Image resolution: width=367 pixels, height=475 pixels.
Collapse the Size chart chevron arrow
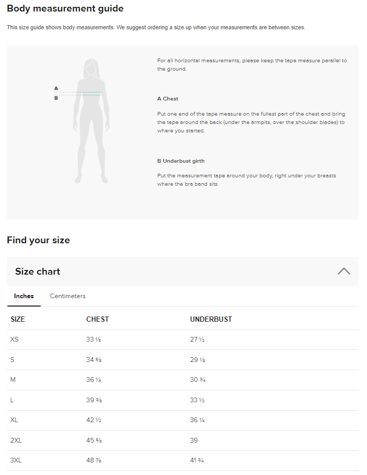click(343, 271)
